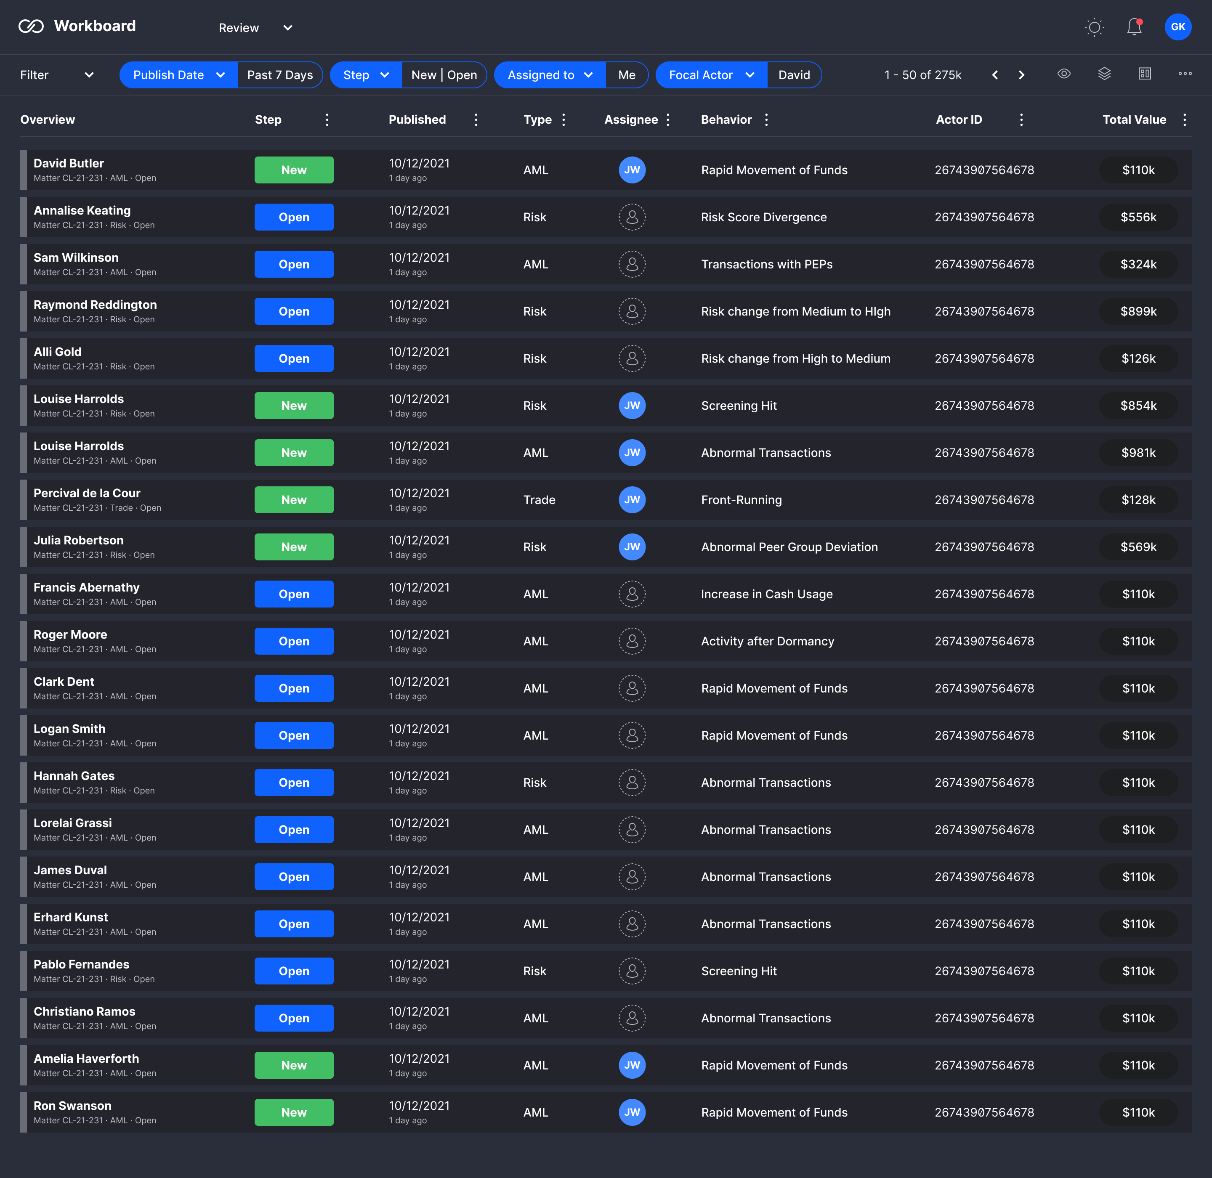Open the Publish Date filter dropdown
This screenshot has height=1178, width=1212.
(178, 75)
